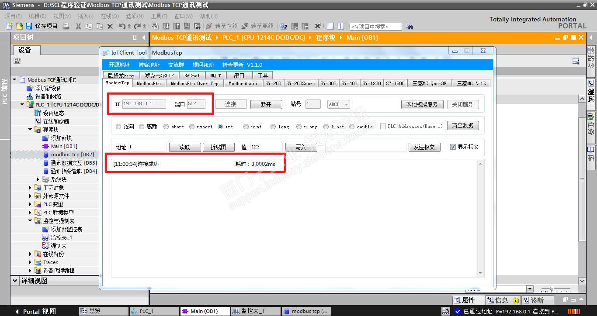Open the 选项(N) menu

click(135, 16)
